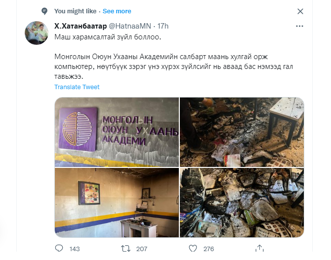Open the academy logo sign photo
Screen dimensions: 331x260
[117, 132]
